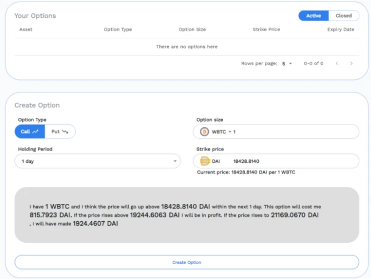Viewport: 371px width, 279px height.
Task: Click the '0-0 of 0' pagination text
Action: tap(313, 63)
